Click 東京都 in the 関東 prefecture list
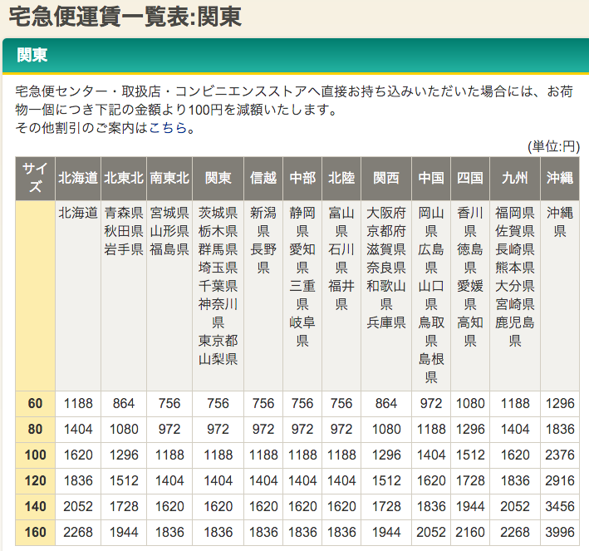589x551 pixels. tap(218, 341)
